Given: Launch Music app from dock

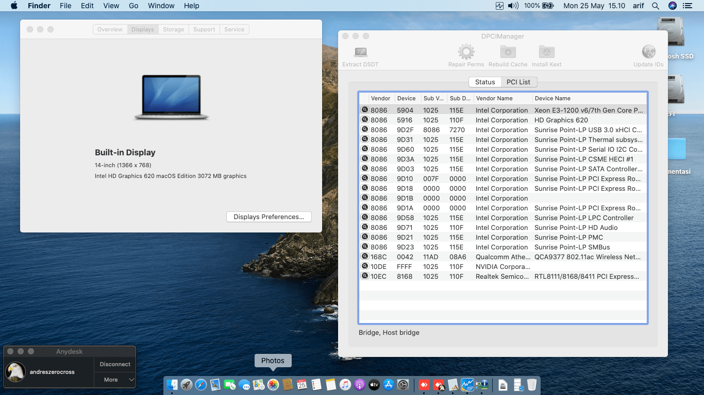Looking at the screenshot, I should pyautogui.click(x=345, y=385).
